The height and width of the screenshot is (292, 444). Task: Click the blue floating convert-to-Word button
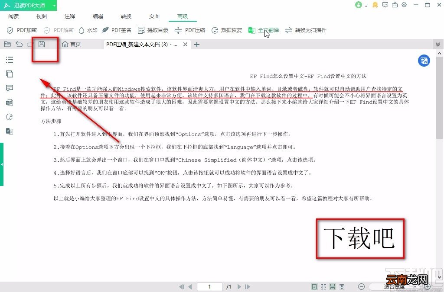(x=424, y=61)
